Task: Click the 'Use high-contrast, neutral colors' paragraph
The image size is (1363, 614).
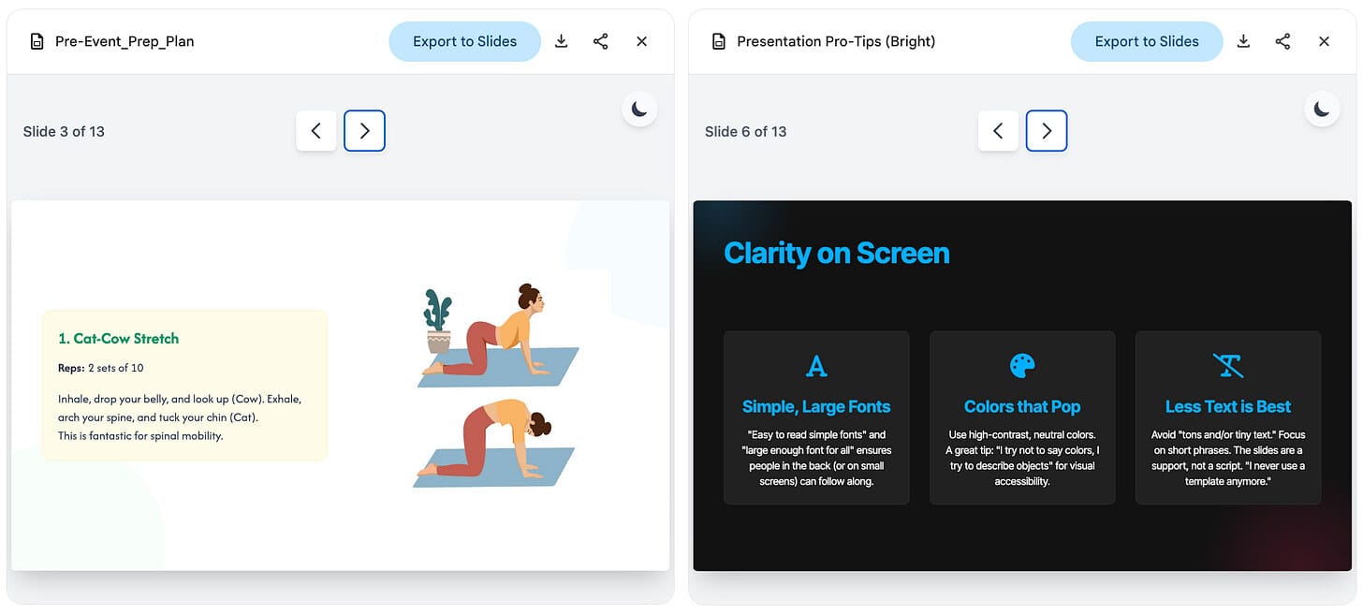Action: (x=1022, y=458)
